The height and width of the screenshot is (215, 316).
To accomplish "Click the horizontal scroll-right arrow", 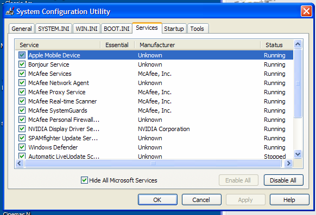I will click(288, 164).
